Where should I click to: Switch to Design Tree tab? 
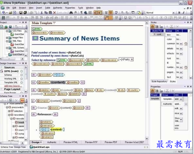click(x=20, y=147)
